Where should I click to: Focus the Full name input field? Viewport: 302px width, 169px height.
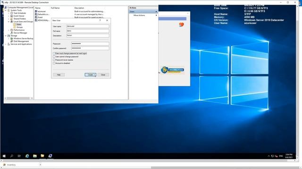(88, 31)
